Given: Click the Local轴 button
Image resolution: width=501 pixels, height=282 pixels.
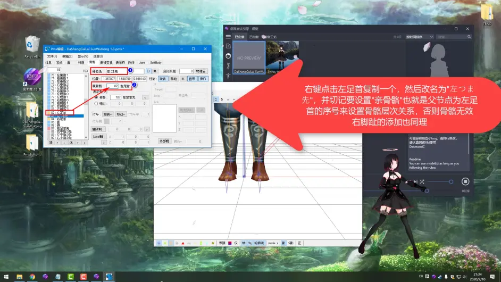Looking at the screenshot, I should (x=98, y=137).
